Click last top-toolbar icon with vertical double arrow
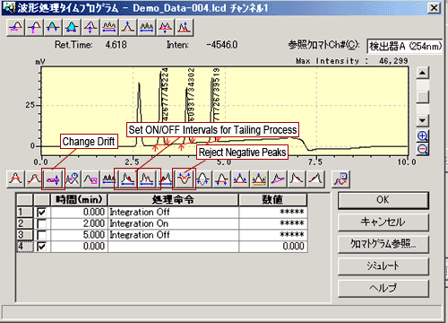The height and width of the screenshot is (323, 448). pyautogui.click(x=184, y=28)
